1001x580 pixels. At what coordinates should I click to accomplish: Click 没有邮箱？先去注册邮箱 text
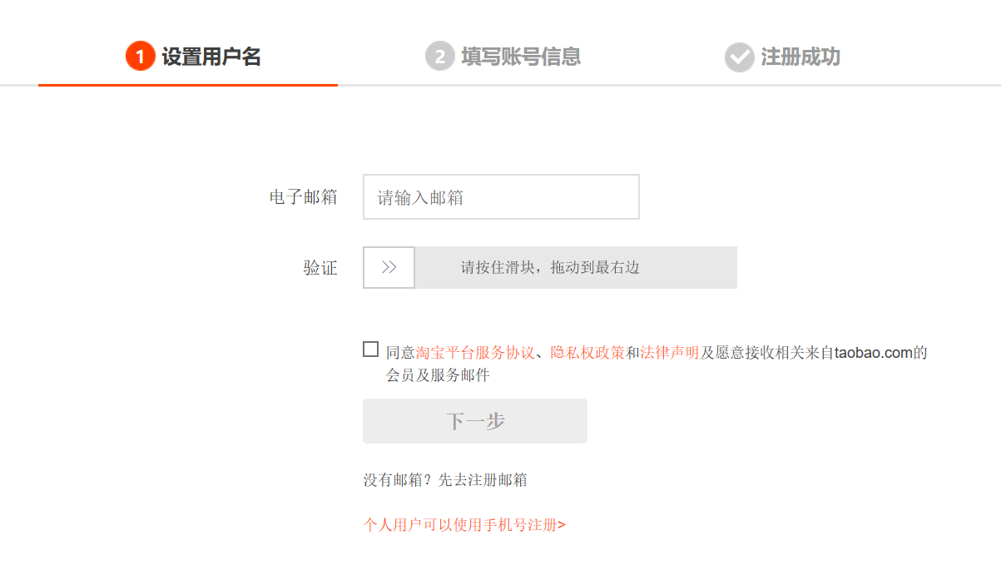coord(444,480)
